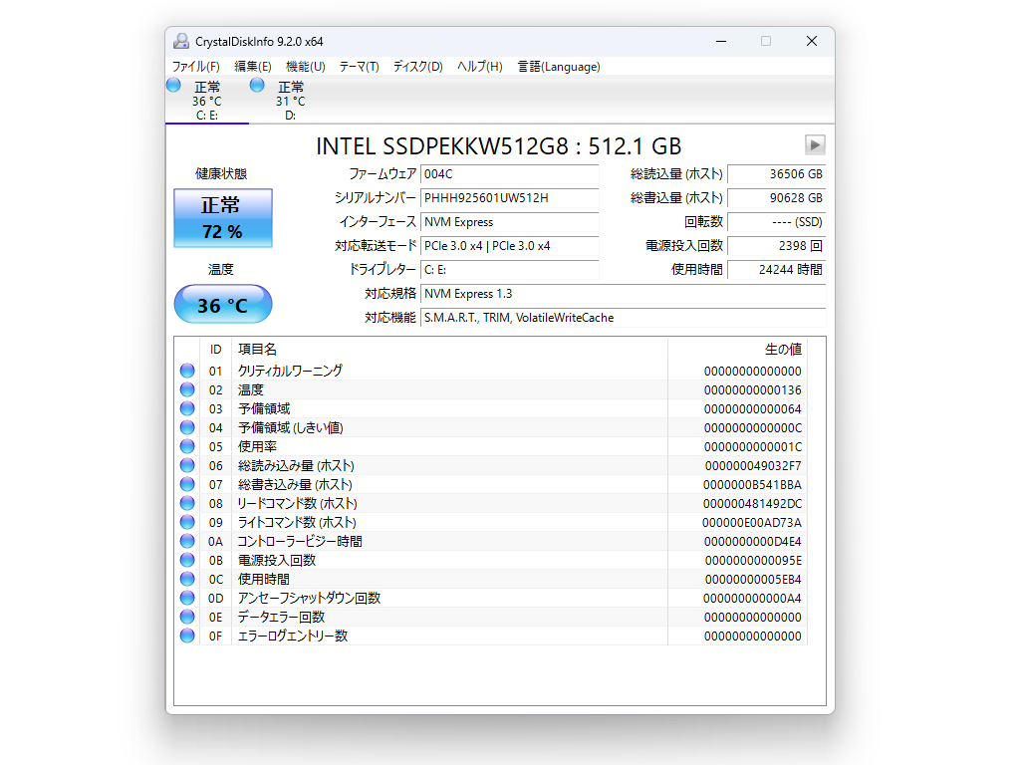
Task: Click the drive letter field C: E:
Action: [x=509, y=270]
